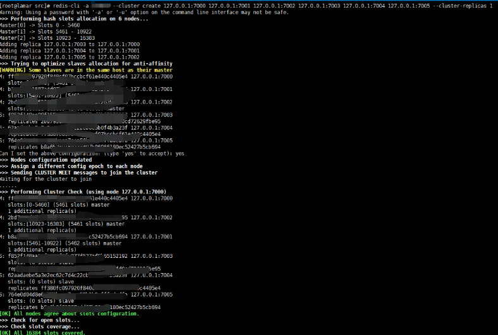Click 'replicates ff380fc097920f840' line
The width and height of the screenshot is (498, 335).
pyautogui.click(x=84, y=288)
